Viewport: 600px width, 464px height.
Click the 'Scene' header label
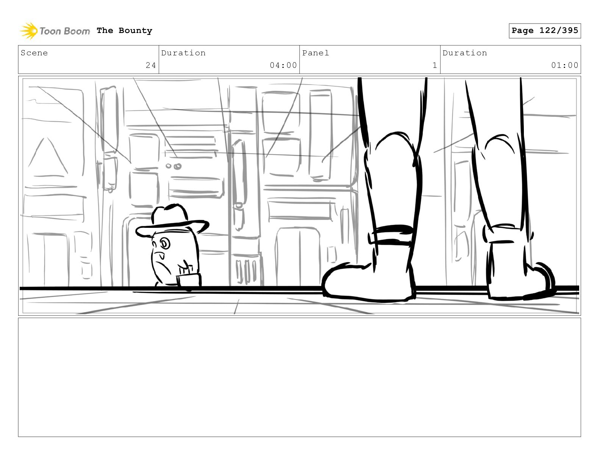coord(34,53)
